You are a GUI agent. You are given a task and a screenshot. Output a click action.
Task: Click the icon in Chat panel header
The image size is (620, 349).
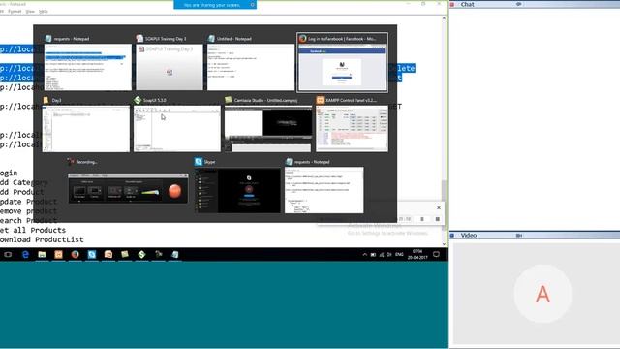[x=519, y=4]
